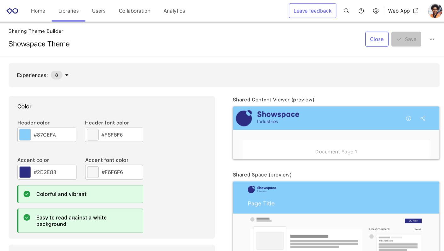The image size is (444, 251).
Task: Open search using the magnifier icon
Action: (x=346, y=11)
